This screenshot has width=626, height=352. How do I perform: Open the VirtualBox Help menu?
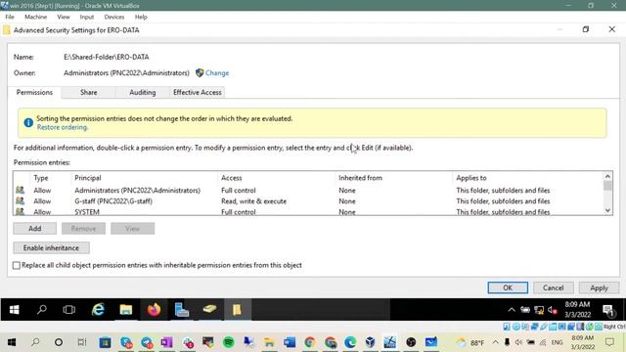click(141, 17)
